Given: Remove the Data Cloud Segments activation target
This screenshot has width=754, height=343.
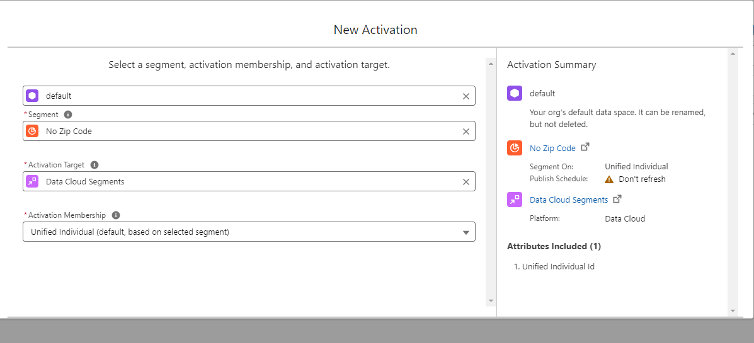Looking at the screenshot, I should tap(466, 182).
